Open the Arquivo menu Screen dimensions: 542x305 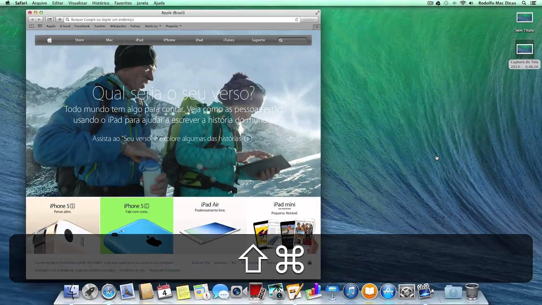(39, 3)
